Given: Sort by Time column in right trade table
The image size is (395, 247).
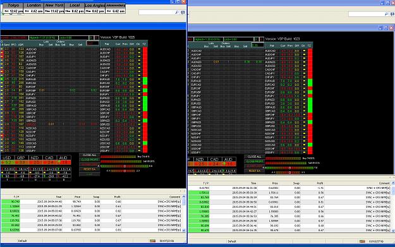Looking at the screenshot, I should pyautogui.click(x=253, y=183).
